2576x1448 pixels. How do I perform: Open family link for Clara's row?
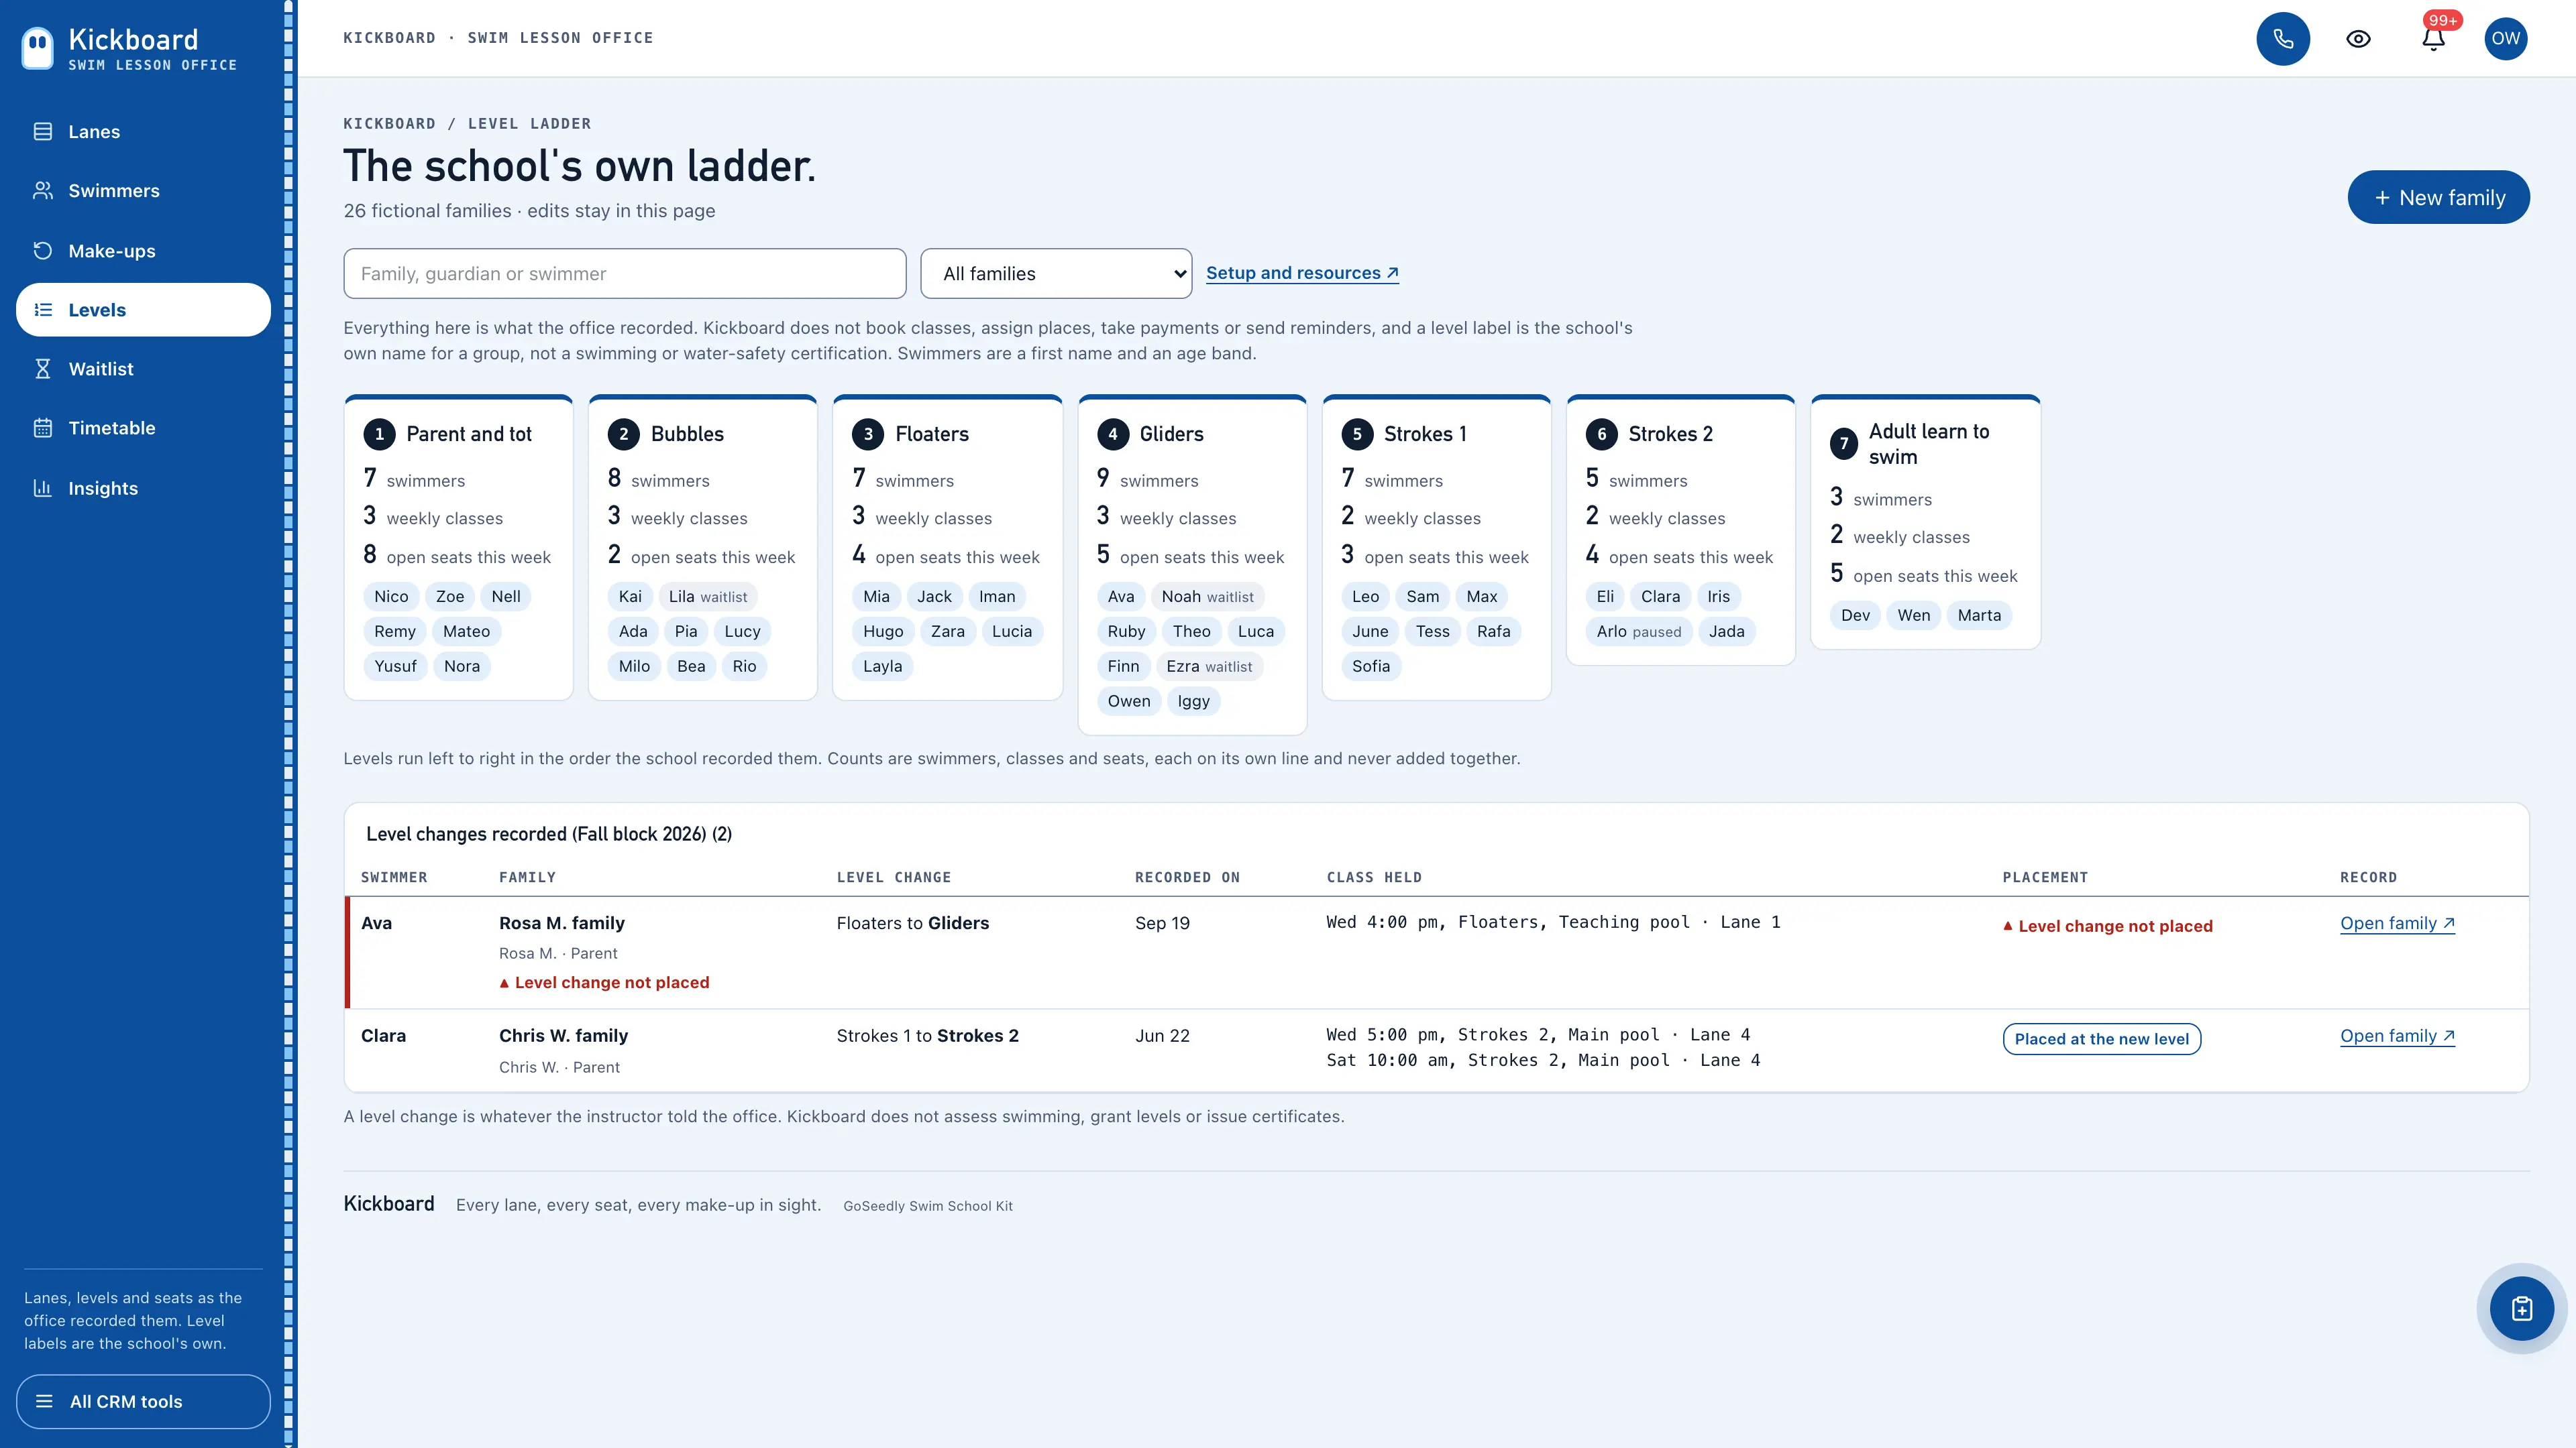[x=2397, y=1036]
